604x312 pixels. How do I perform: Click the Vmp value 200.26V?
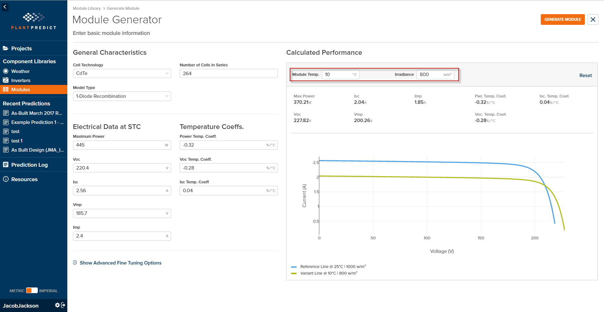[363, 120]
